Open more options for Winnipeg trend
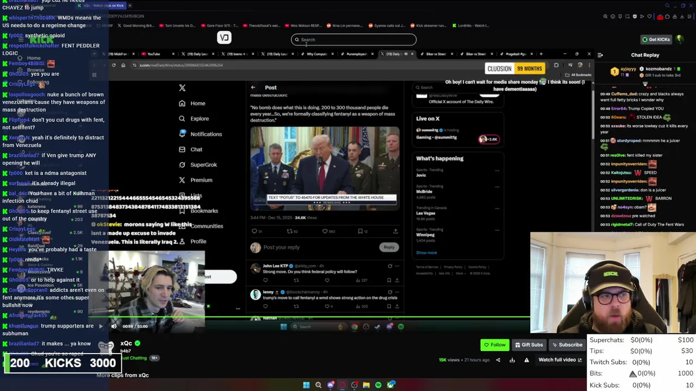696x391 pixels. (497, 230)
